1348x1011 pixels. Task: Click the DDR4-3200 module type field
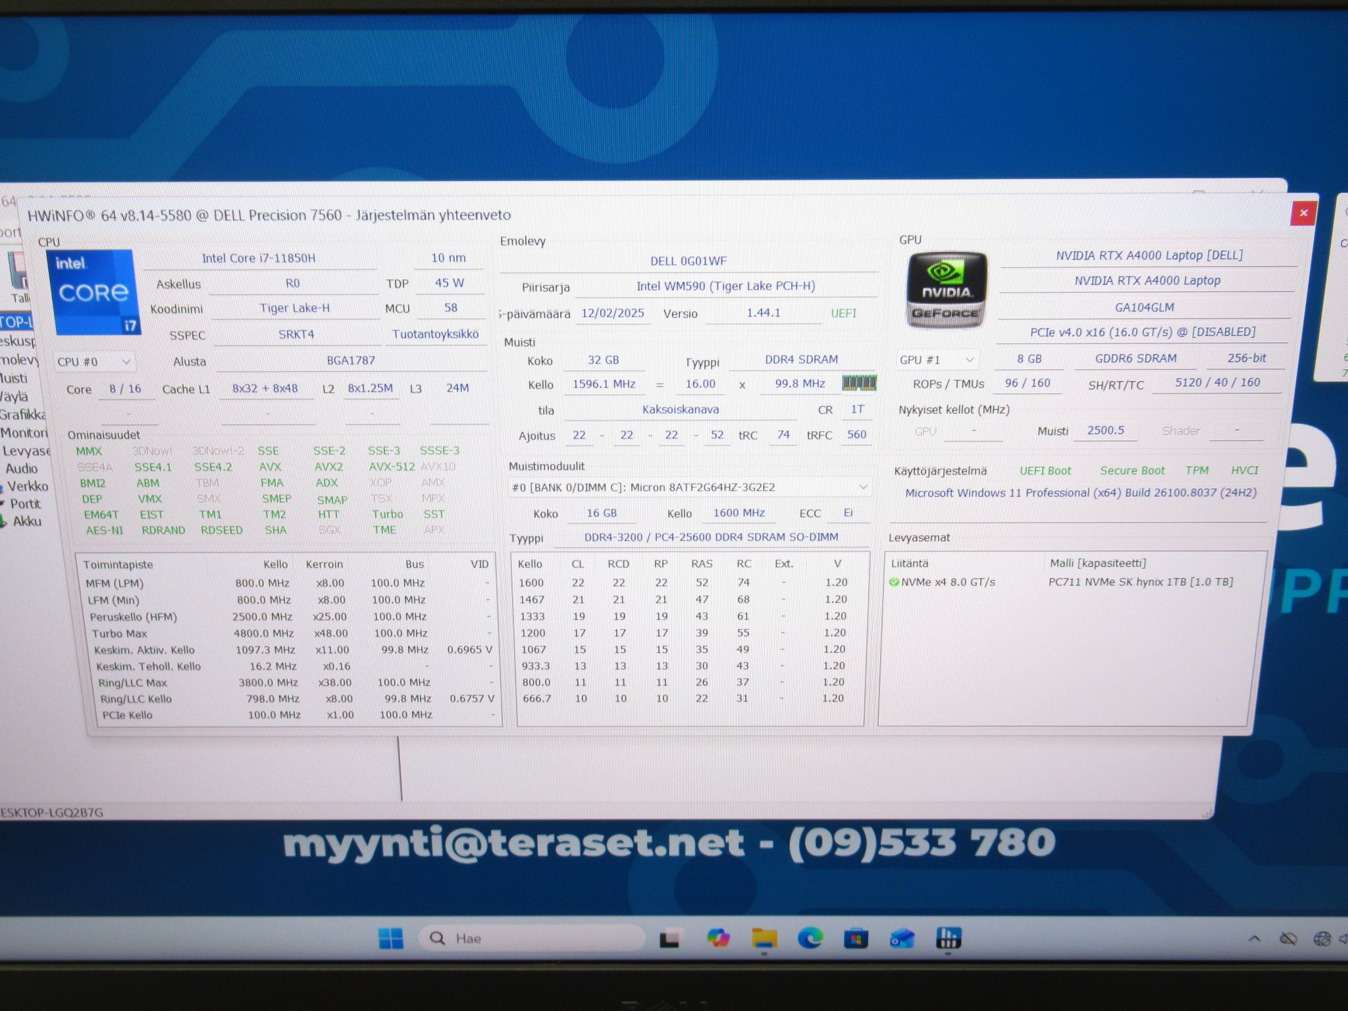pos(712,537)
